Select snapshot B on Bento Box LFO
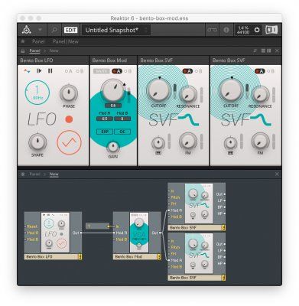299x306 pixels. point(80,71)
